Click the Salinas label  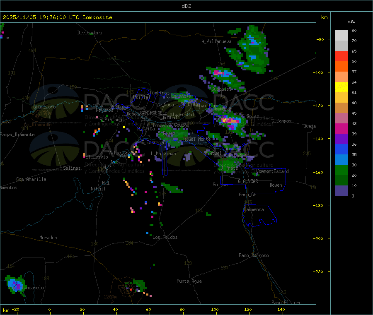pyautogui.click(x=72, y=168)
